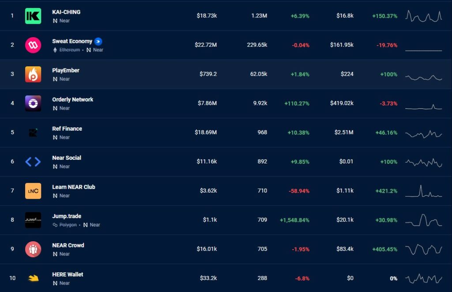
Task: Click the 288 users value for HERE Wallet
Action: pos(262,278)
